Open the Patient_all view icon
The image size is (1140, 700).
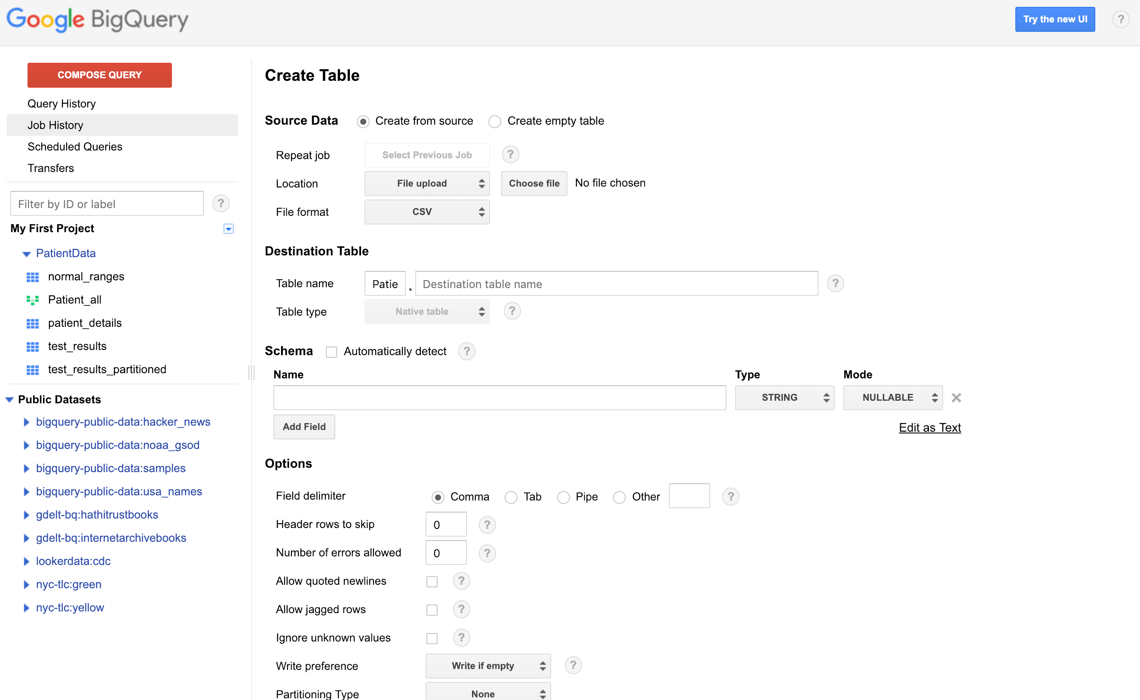coord(32,300)
